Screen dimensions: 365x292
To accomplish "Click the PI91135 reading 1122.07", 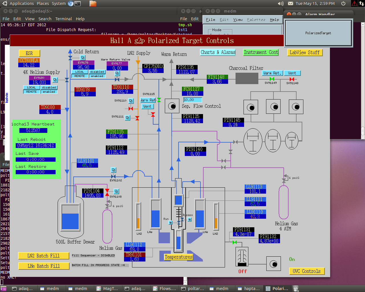I will click(187, 72).
